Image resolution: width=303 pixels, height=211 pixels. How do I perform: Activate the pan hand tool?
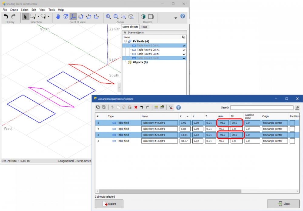[x=58, y=17]
